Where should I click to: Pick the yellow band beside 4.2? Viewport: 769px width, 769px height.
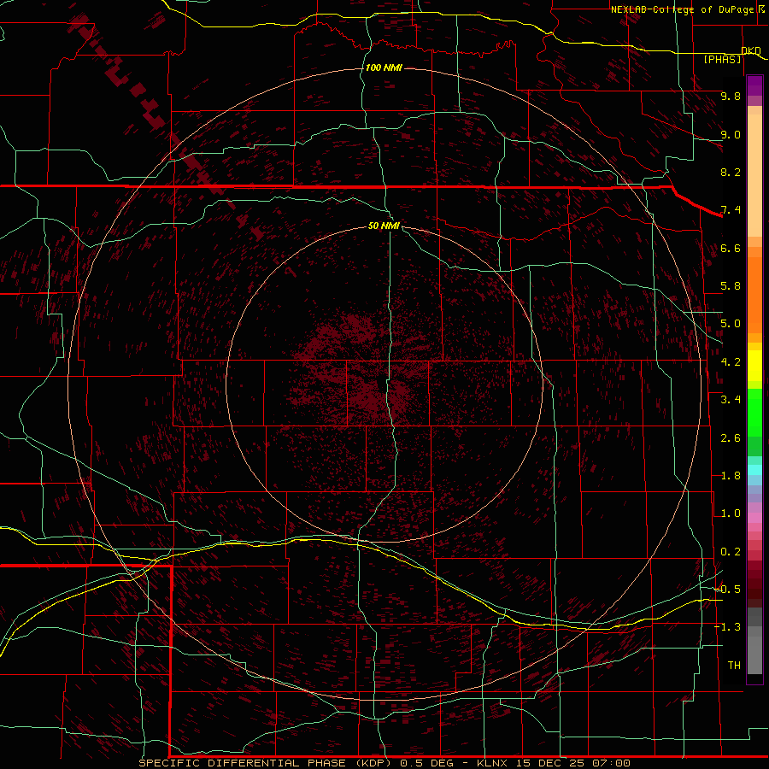754,366
